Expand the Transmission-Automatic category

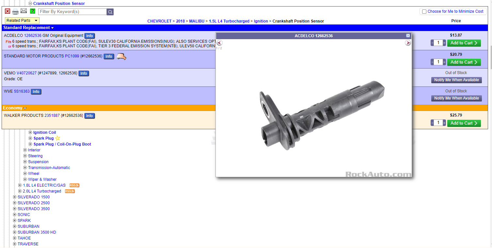pyautogui.click(x=25, y=168)
